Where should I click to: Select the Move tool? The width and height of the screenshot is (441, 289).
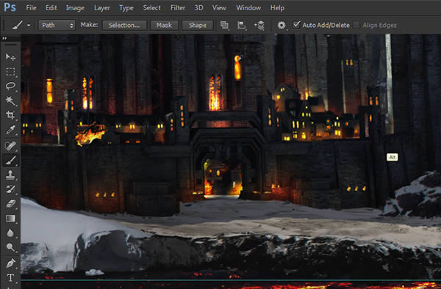pyautogui.click(x=10, y=57)
